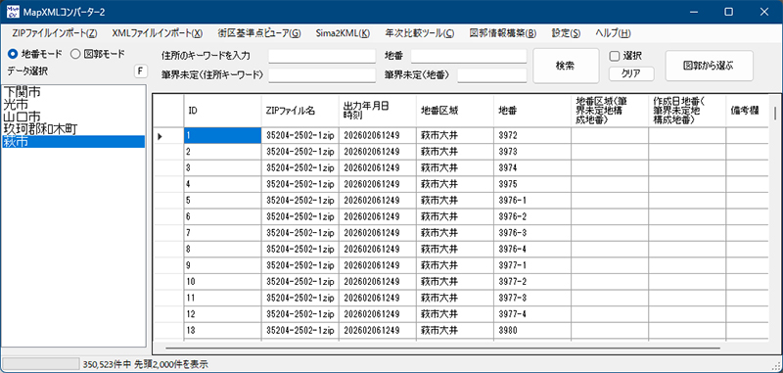Click 地番 cell 3976-4
Viewport: 783px width, 373px height.
532,250
